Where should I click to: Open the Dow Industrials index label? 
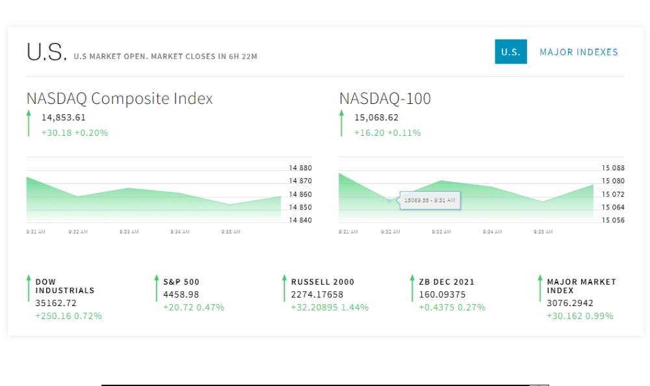click(x=65, y=286)
